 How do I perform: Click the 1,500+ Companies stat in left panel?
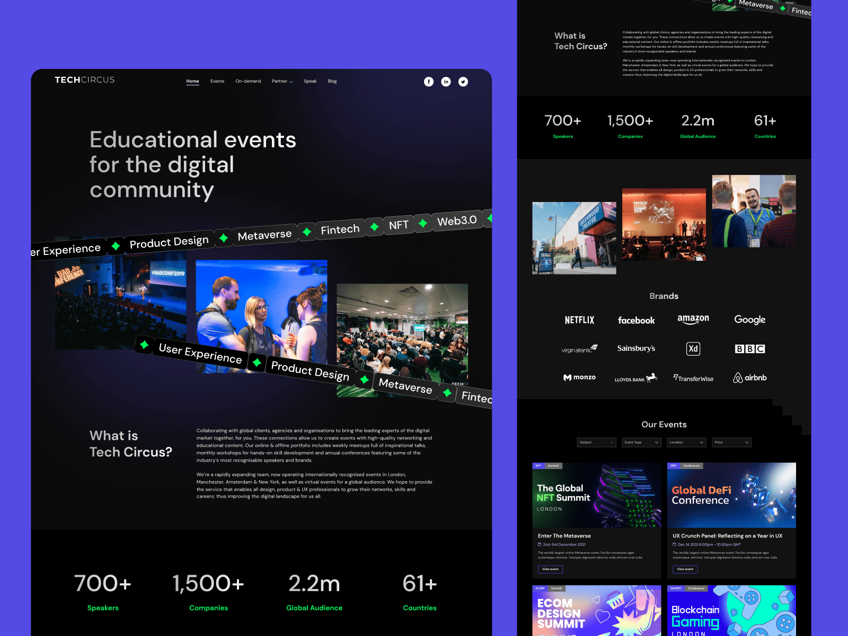click(x=208, y=592)
